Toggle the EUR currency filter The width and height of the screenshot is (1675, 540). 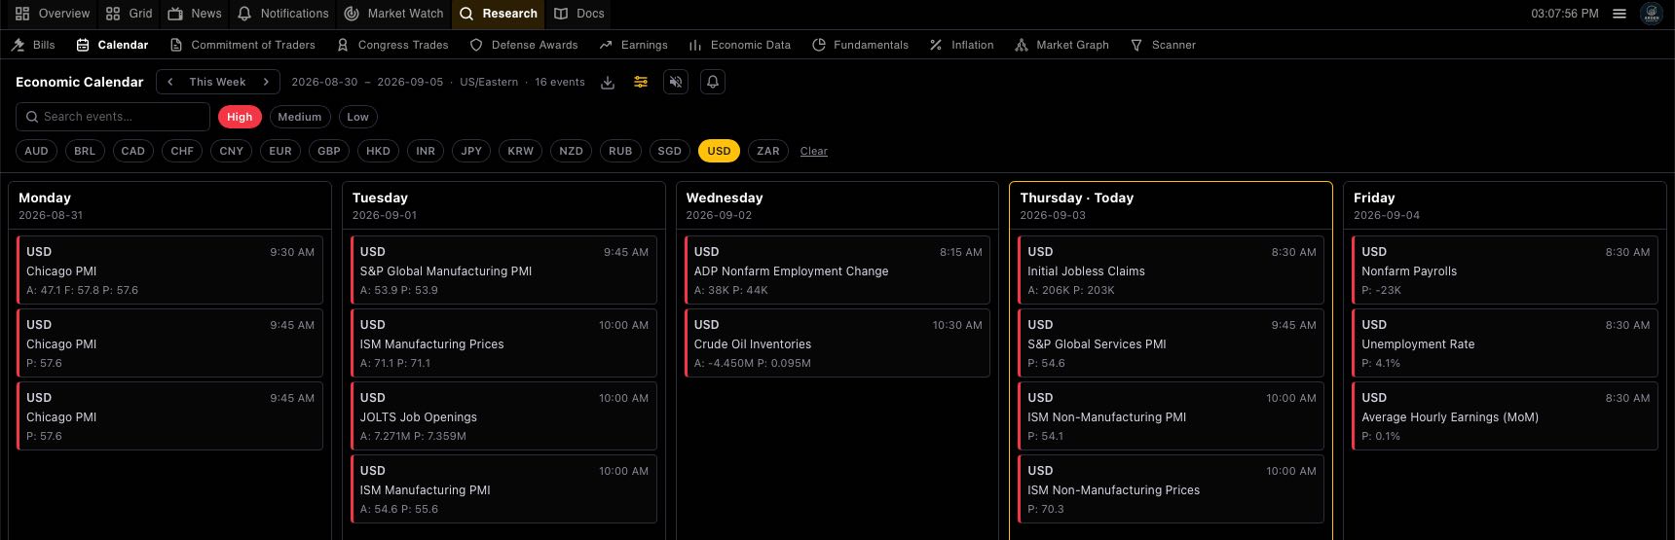coord(280,151)
